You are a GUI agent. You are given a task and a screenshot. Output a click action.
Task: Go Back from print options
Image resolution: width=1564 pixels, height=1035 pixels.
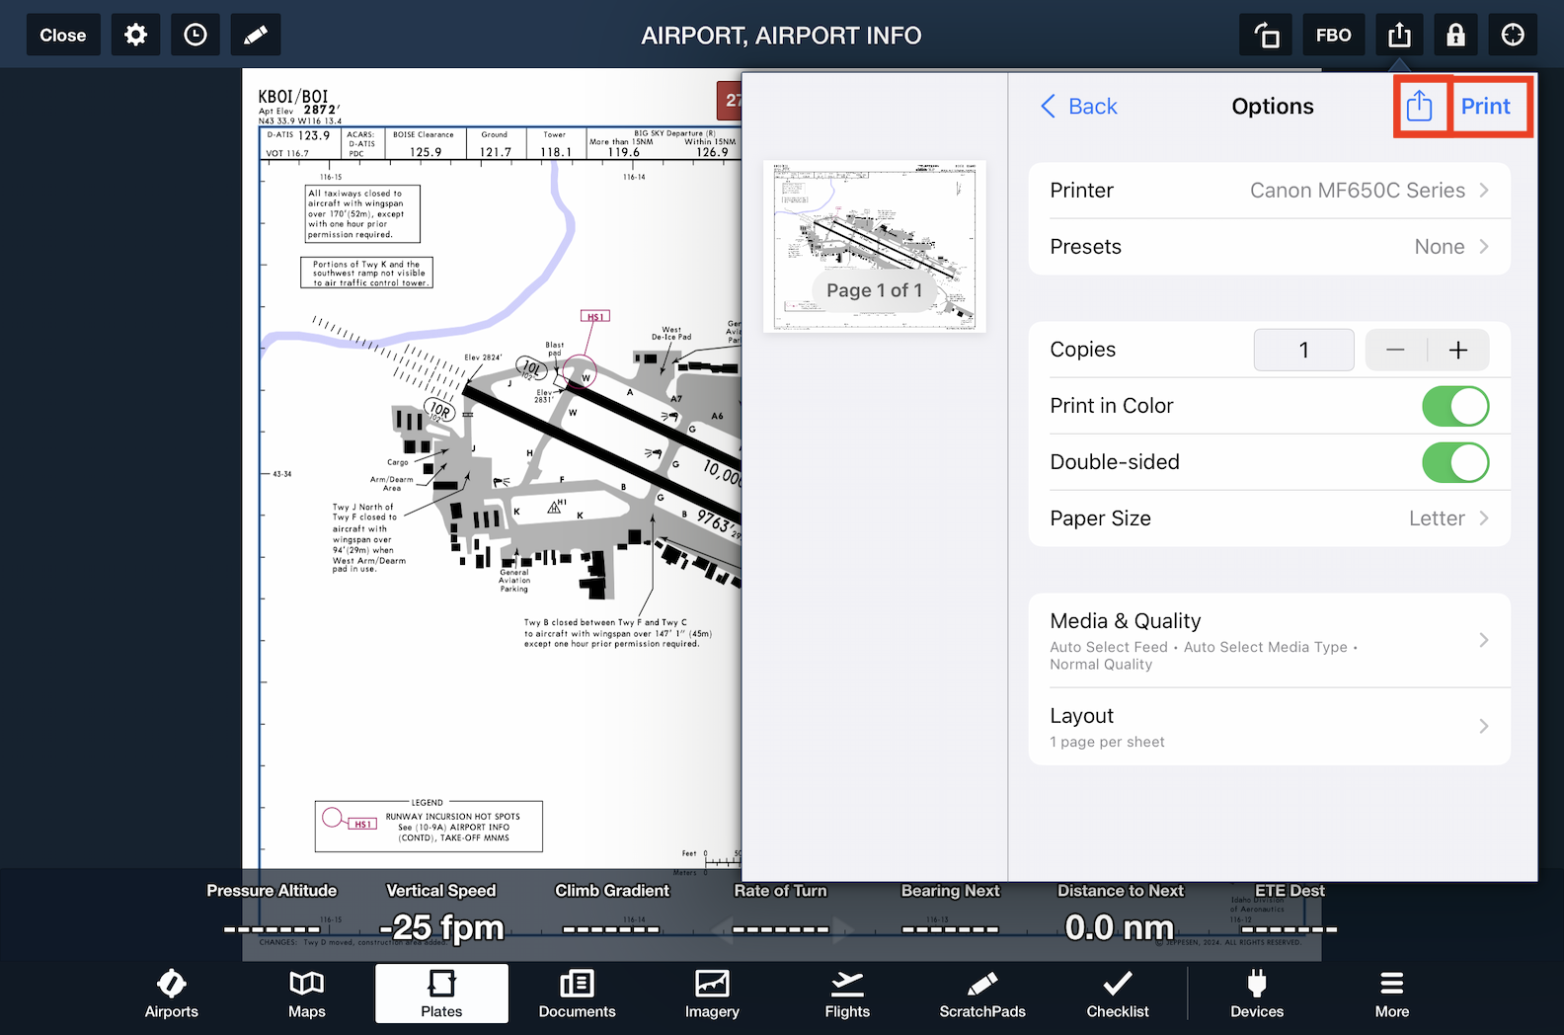point(1079,106)
